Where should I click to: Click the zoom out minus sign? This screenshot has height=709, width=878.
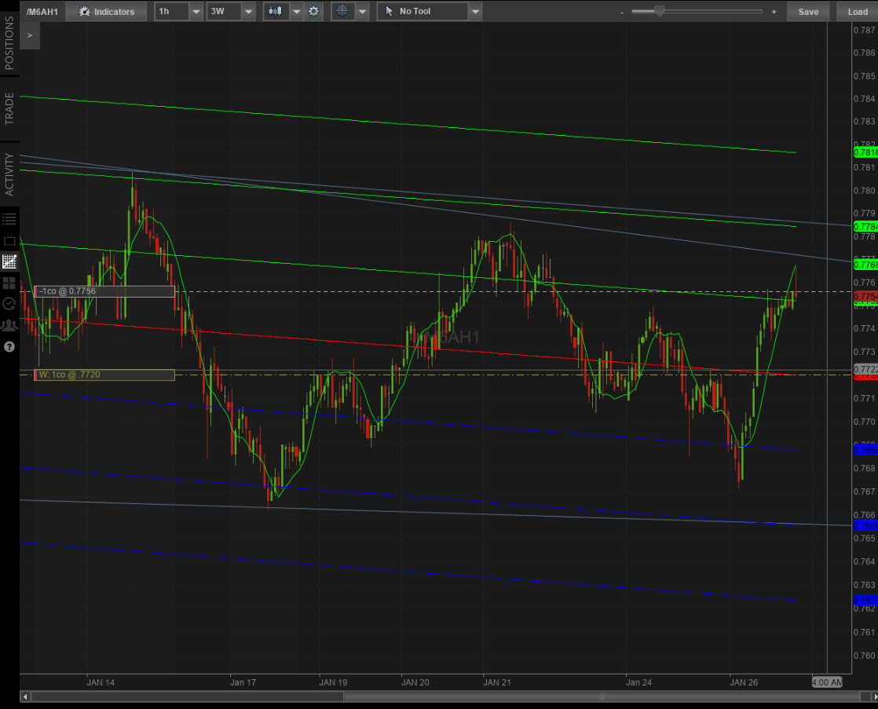[621, 12]
